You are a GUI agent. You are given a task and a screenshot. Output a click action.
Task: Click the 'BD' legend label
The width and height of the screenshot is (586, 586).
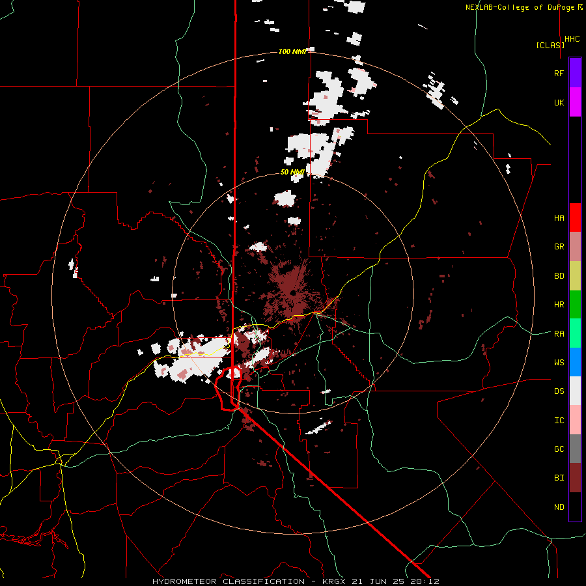point(559,276)
